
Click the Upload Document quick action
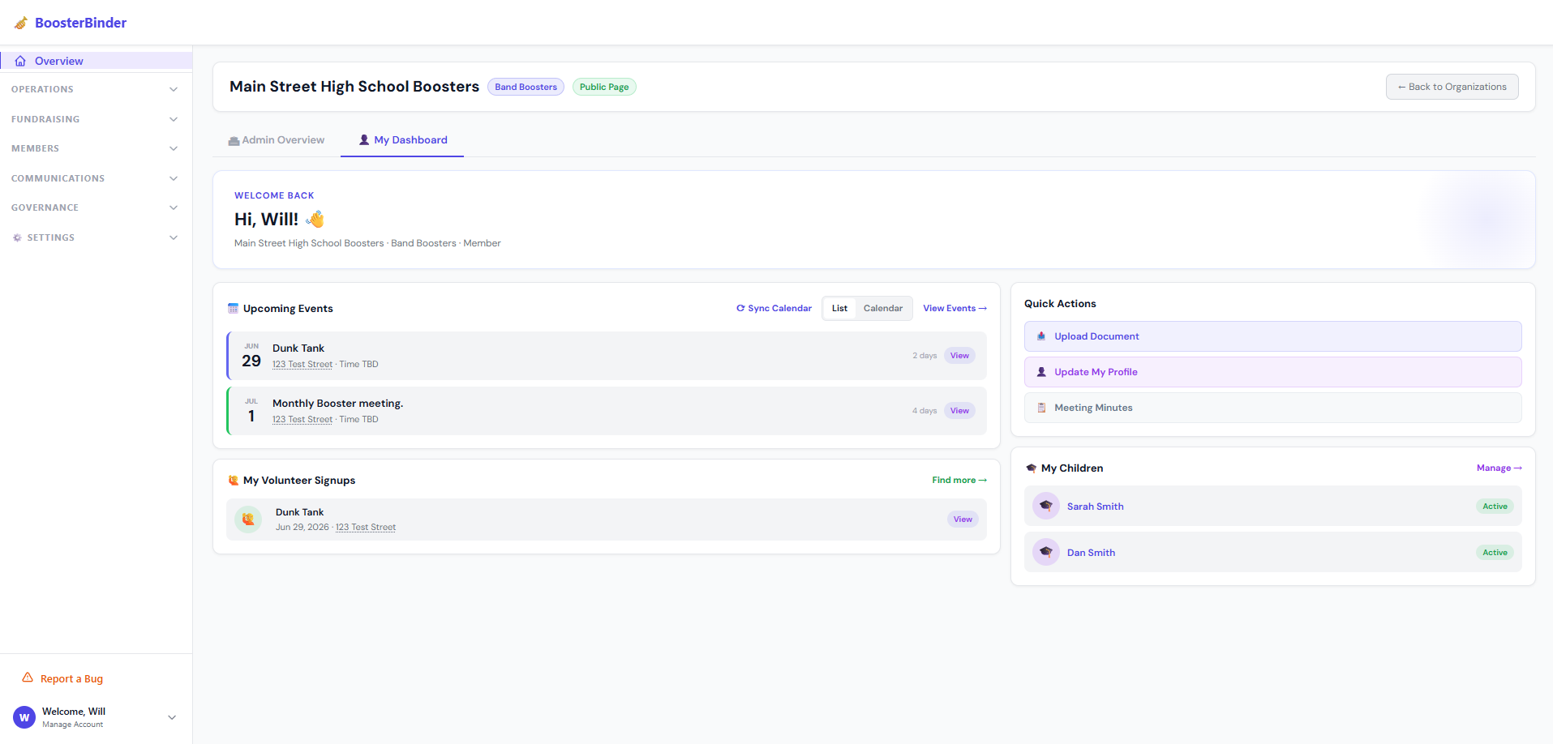coord(1272,336)
